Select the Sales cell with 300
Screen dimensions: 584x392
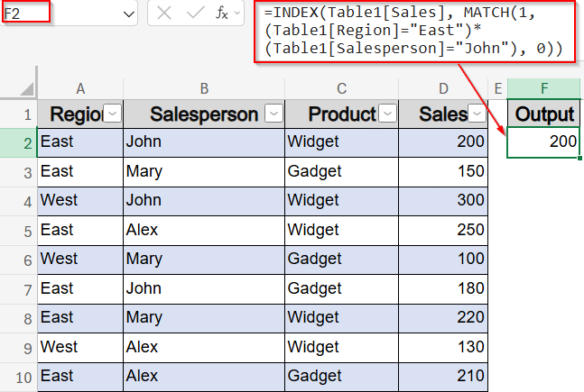[443, 201]
